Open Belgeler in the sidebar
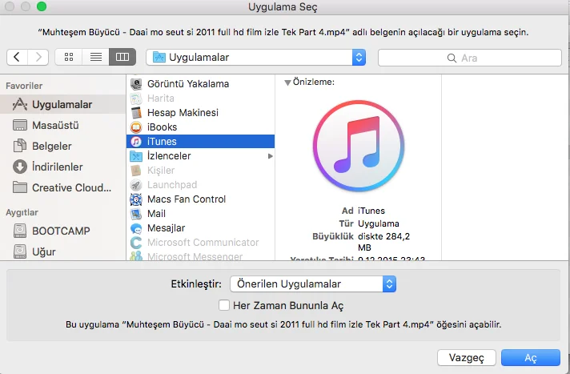570x374 pixels. (x=62, y=146)
